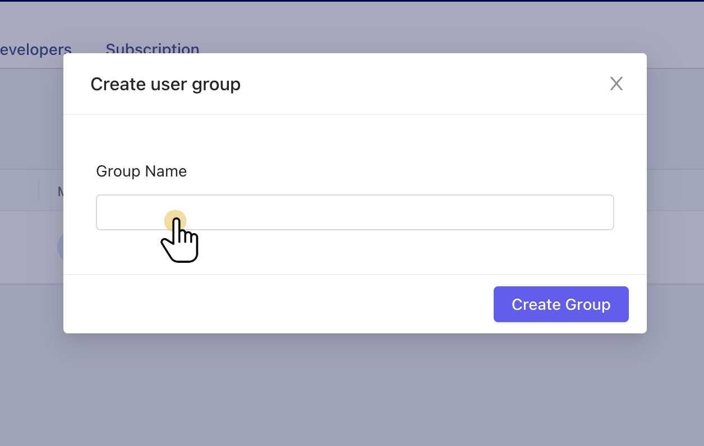Return to the Developers section

[x=35, y=49]
